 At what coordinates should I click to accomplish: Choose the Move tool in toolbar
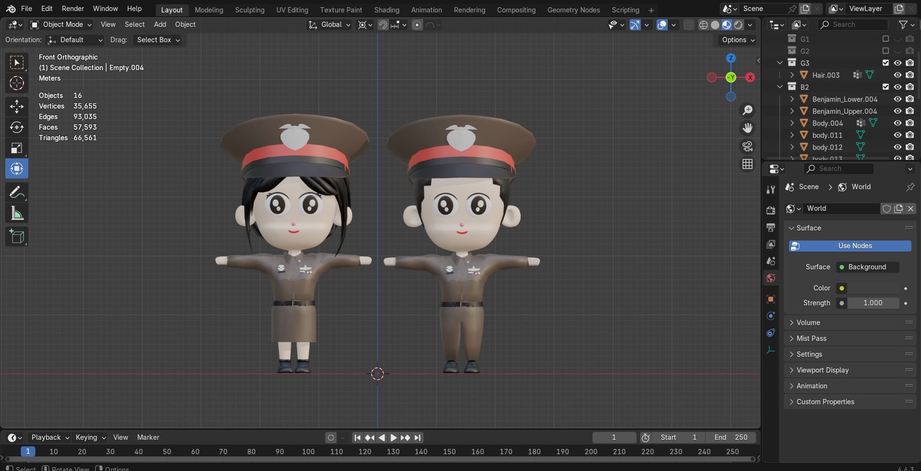tap(17, 106)
